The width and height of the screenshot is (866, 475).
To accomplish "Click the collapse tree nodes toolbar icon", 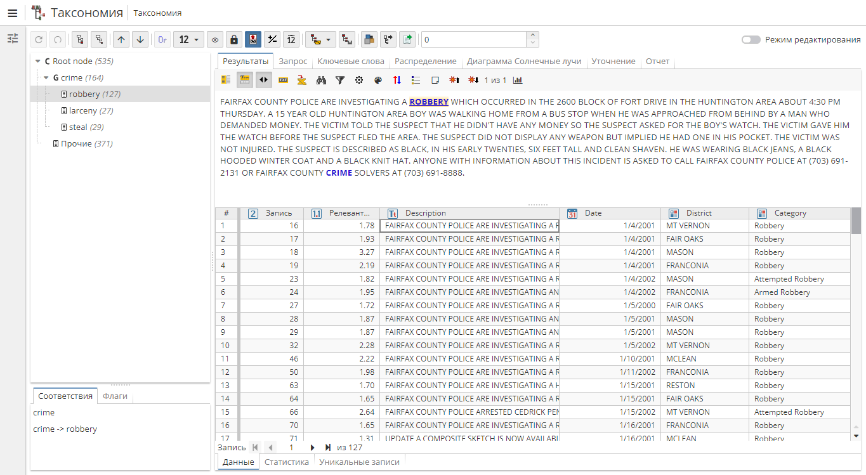I will (99, 39).
